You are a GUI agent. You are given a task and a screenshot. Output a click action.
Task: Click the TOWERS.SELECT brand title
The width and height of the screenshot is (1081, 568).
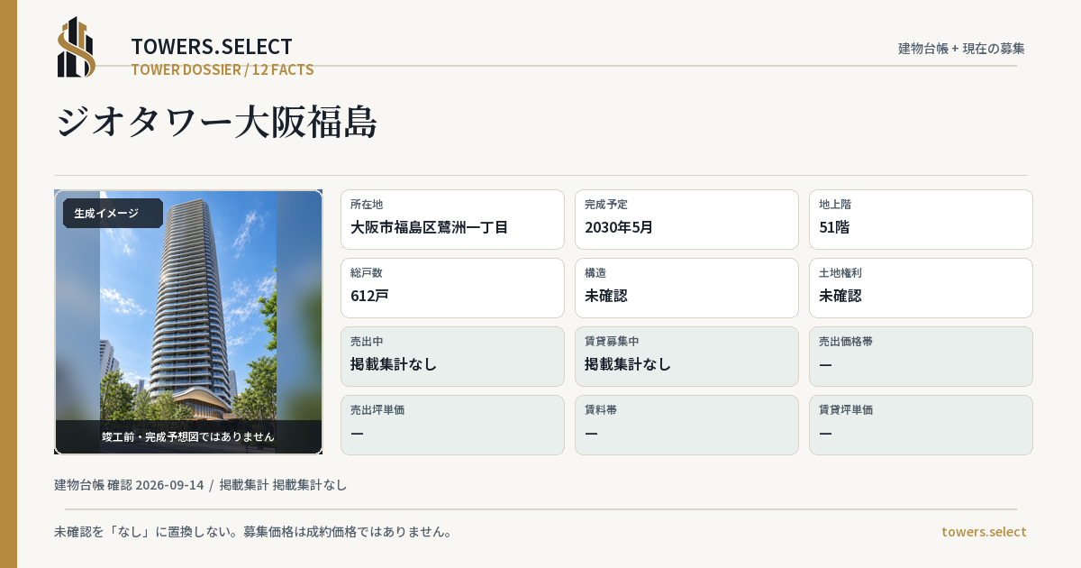[x=212, y=47]
